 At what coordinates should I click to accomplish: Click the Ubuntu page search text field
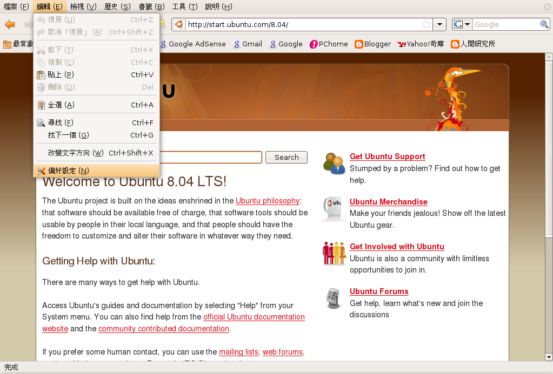tap(210, 158)
